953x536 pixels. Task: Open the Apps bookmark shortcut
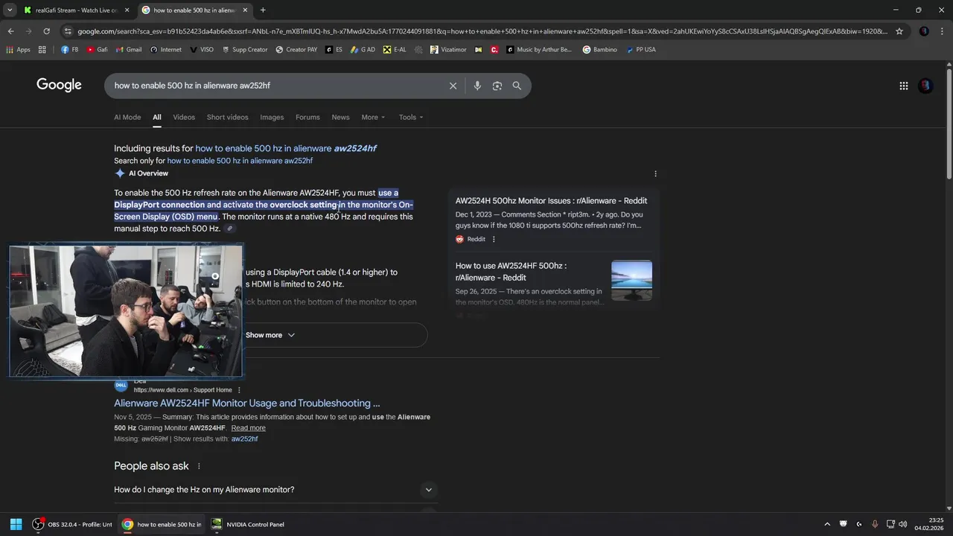point(18,50)
